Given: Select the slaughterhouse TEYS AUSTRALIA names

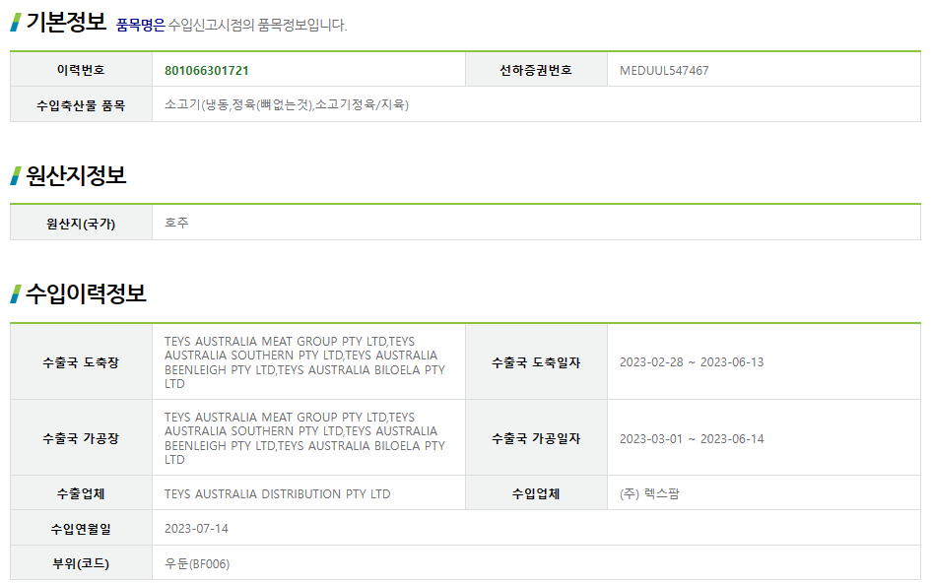Looking at the screenshot, I should click(304, 362).
